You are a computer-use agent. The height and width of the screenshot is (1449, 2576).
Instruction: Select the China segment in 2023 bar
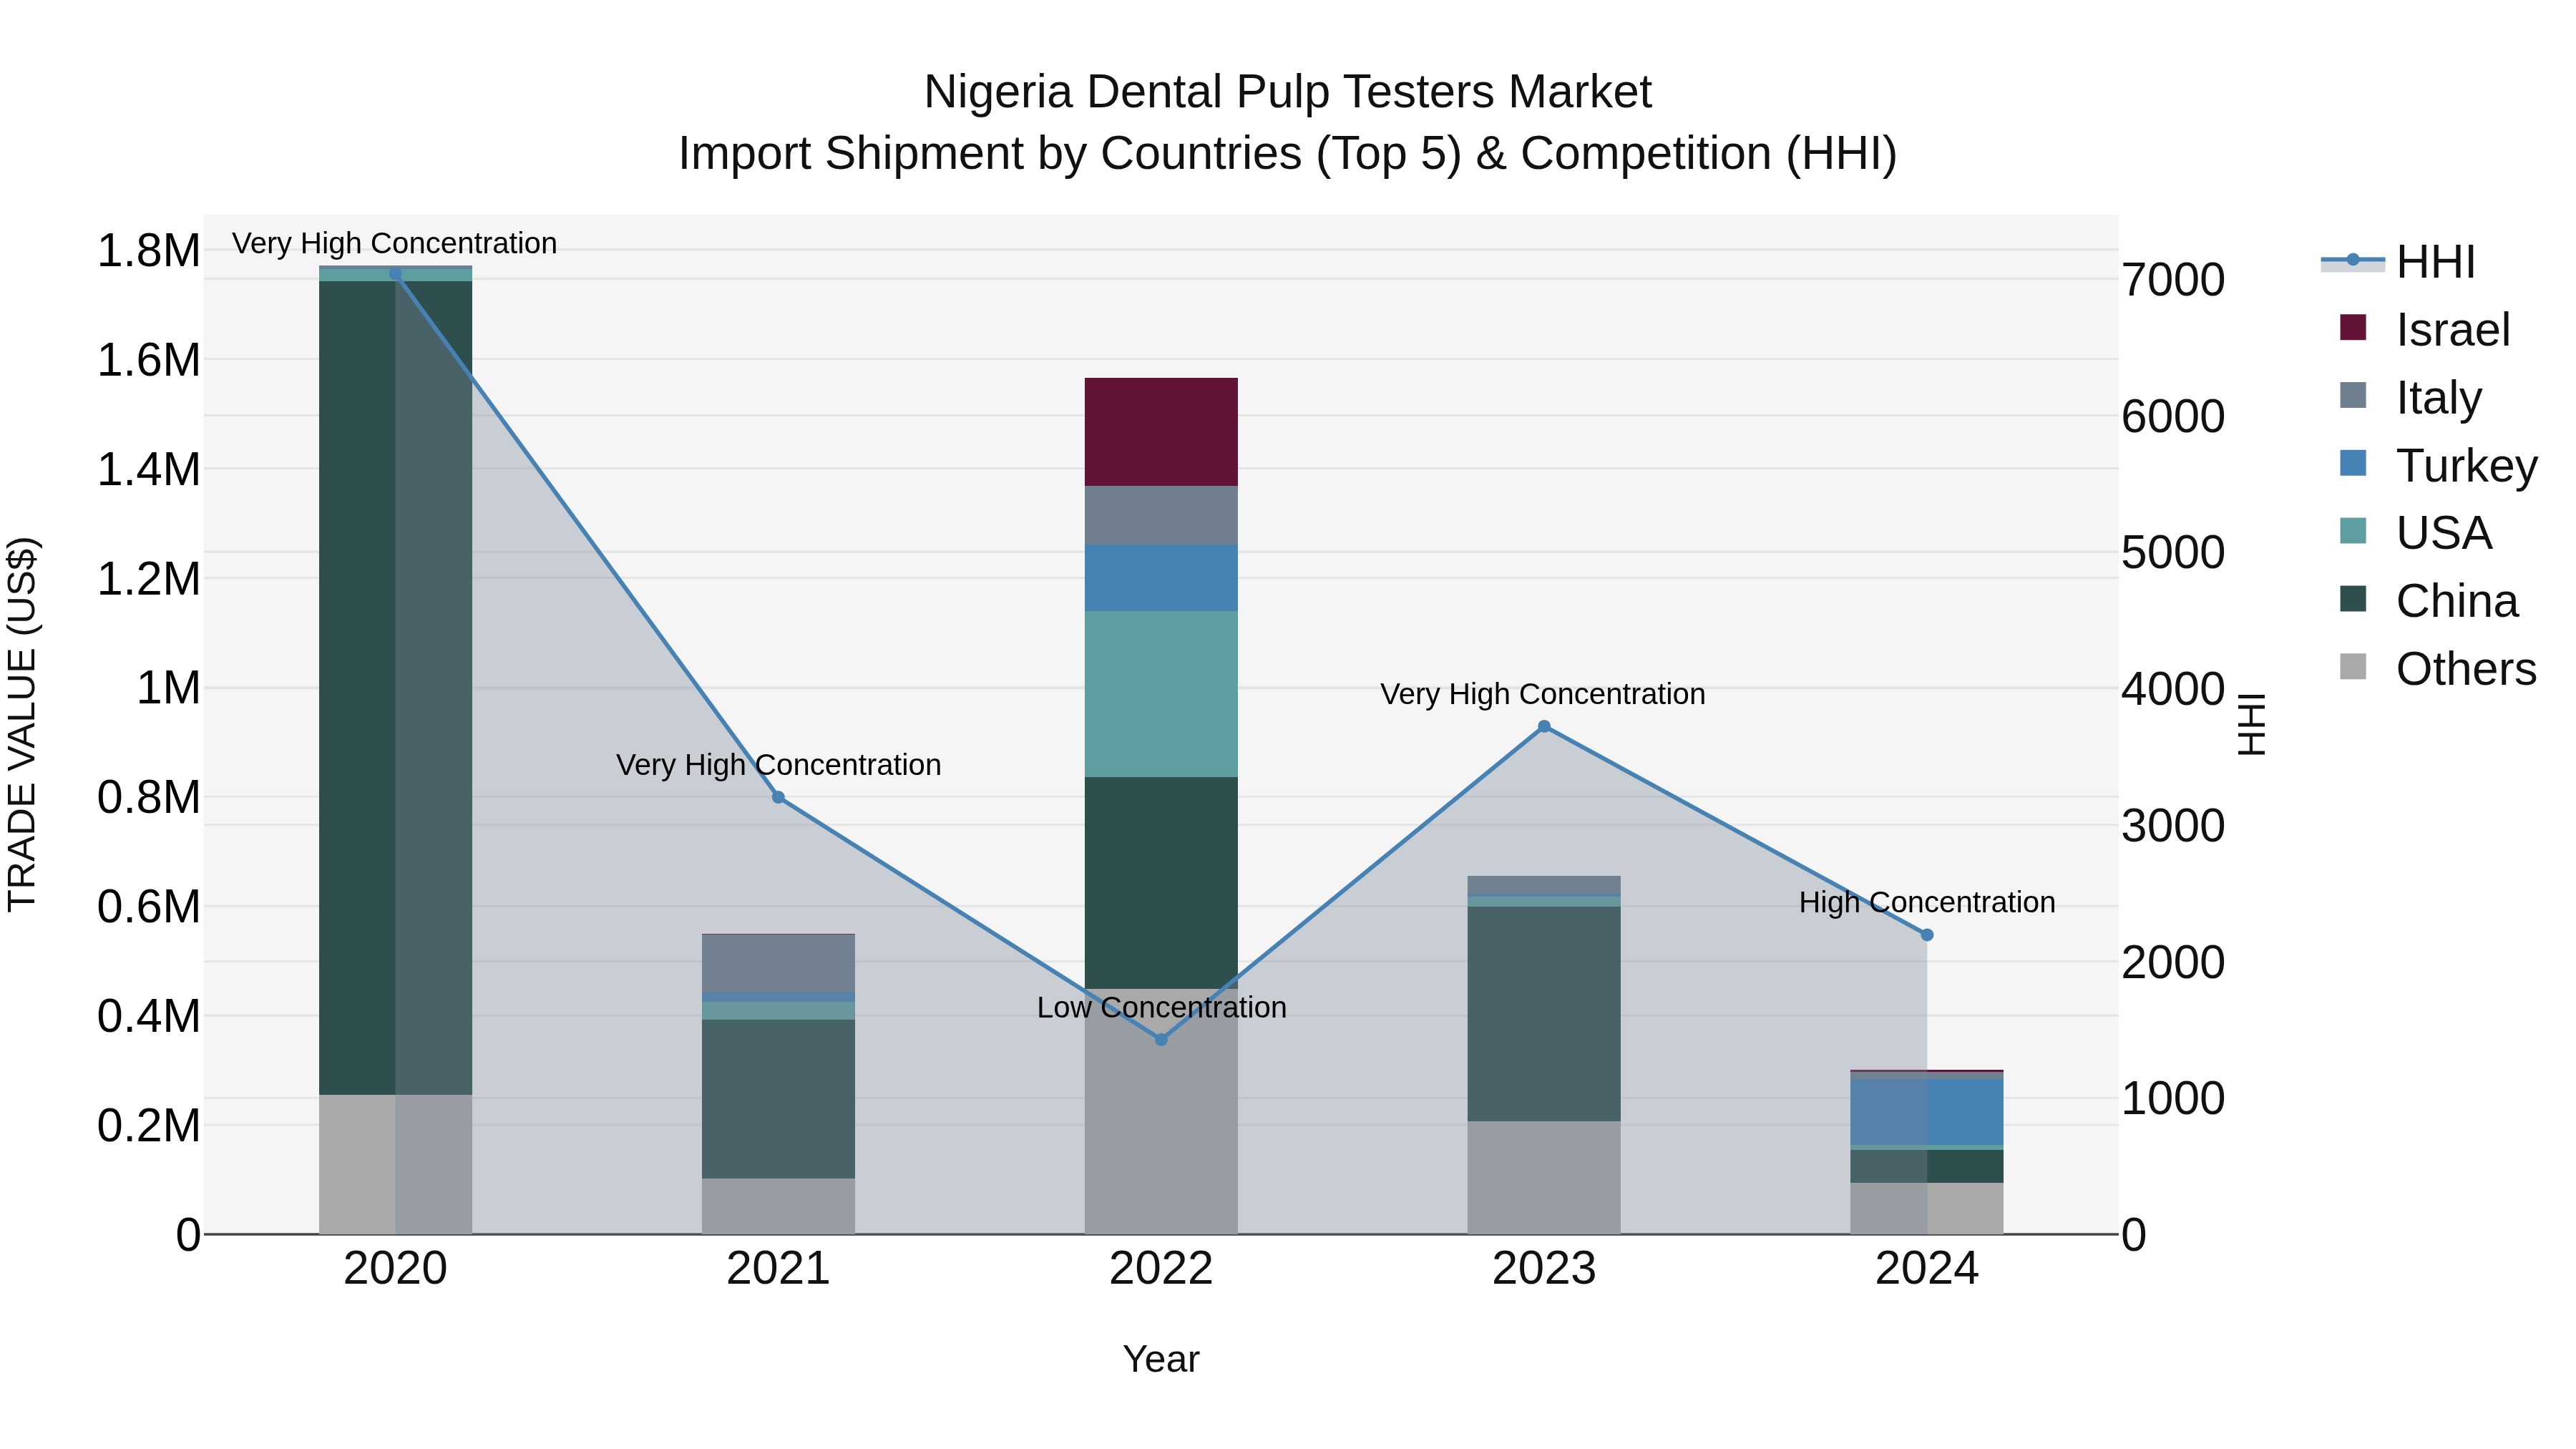click(1544, 1014)
